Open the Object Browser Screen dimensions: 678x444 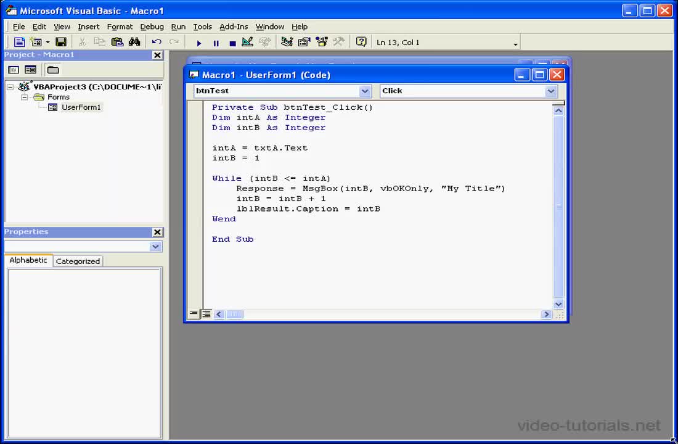321,43
